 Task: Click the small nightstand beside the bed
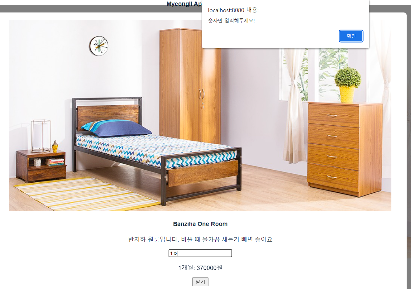[41, 166]
